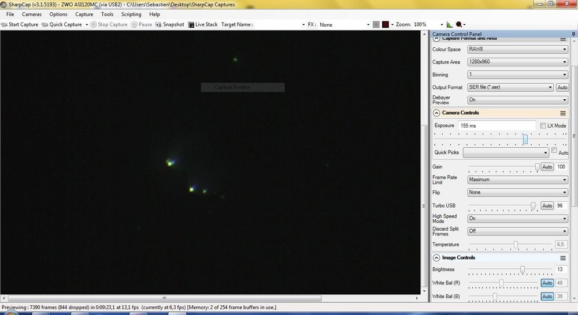Open the Colour Space dropdown
The width and height of the screenshot is (578, 315).
[517, 49]
